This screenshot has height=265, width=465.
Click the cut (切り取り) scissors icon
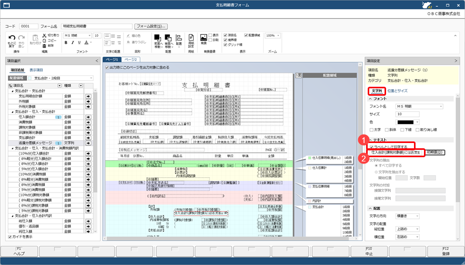pos(44,35)
